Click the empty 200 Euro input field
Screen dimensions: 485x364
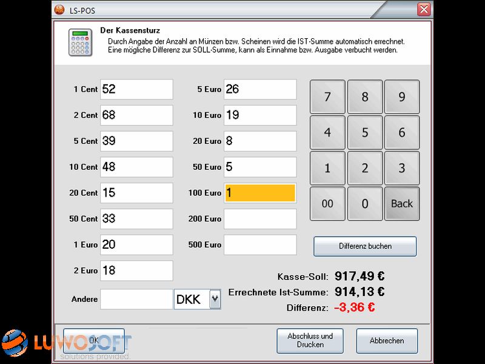pyautogui.click(x=259, y=218)
